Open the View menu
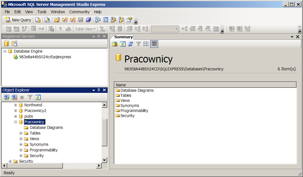 (x=29, y=12)
